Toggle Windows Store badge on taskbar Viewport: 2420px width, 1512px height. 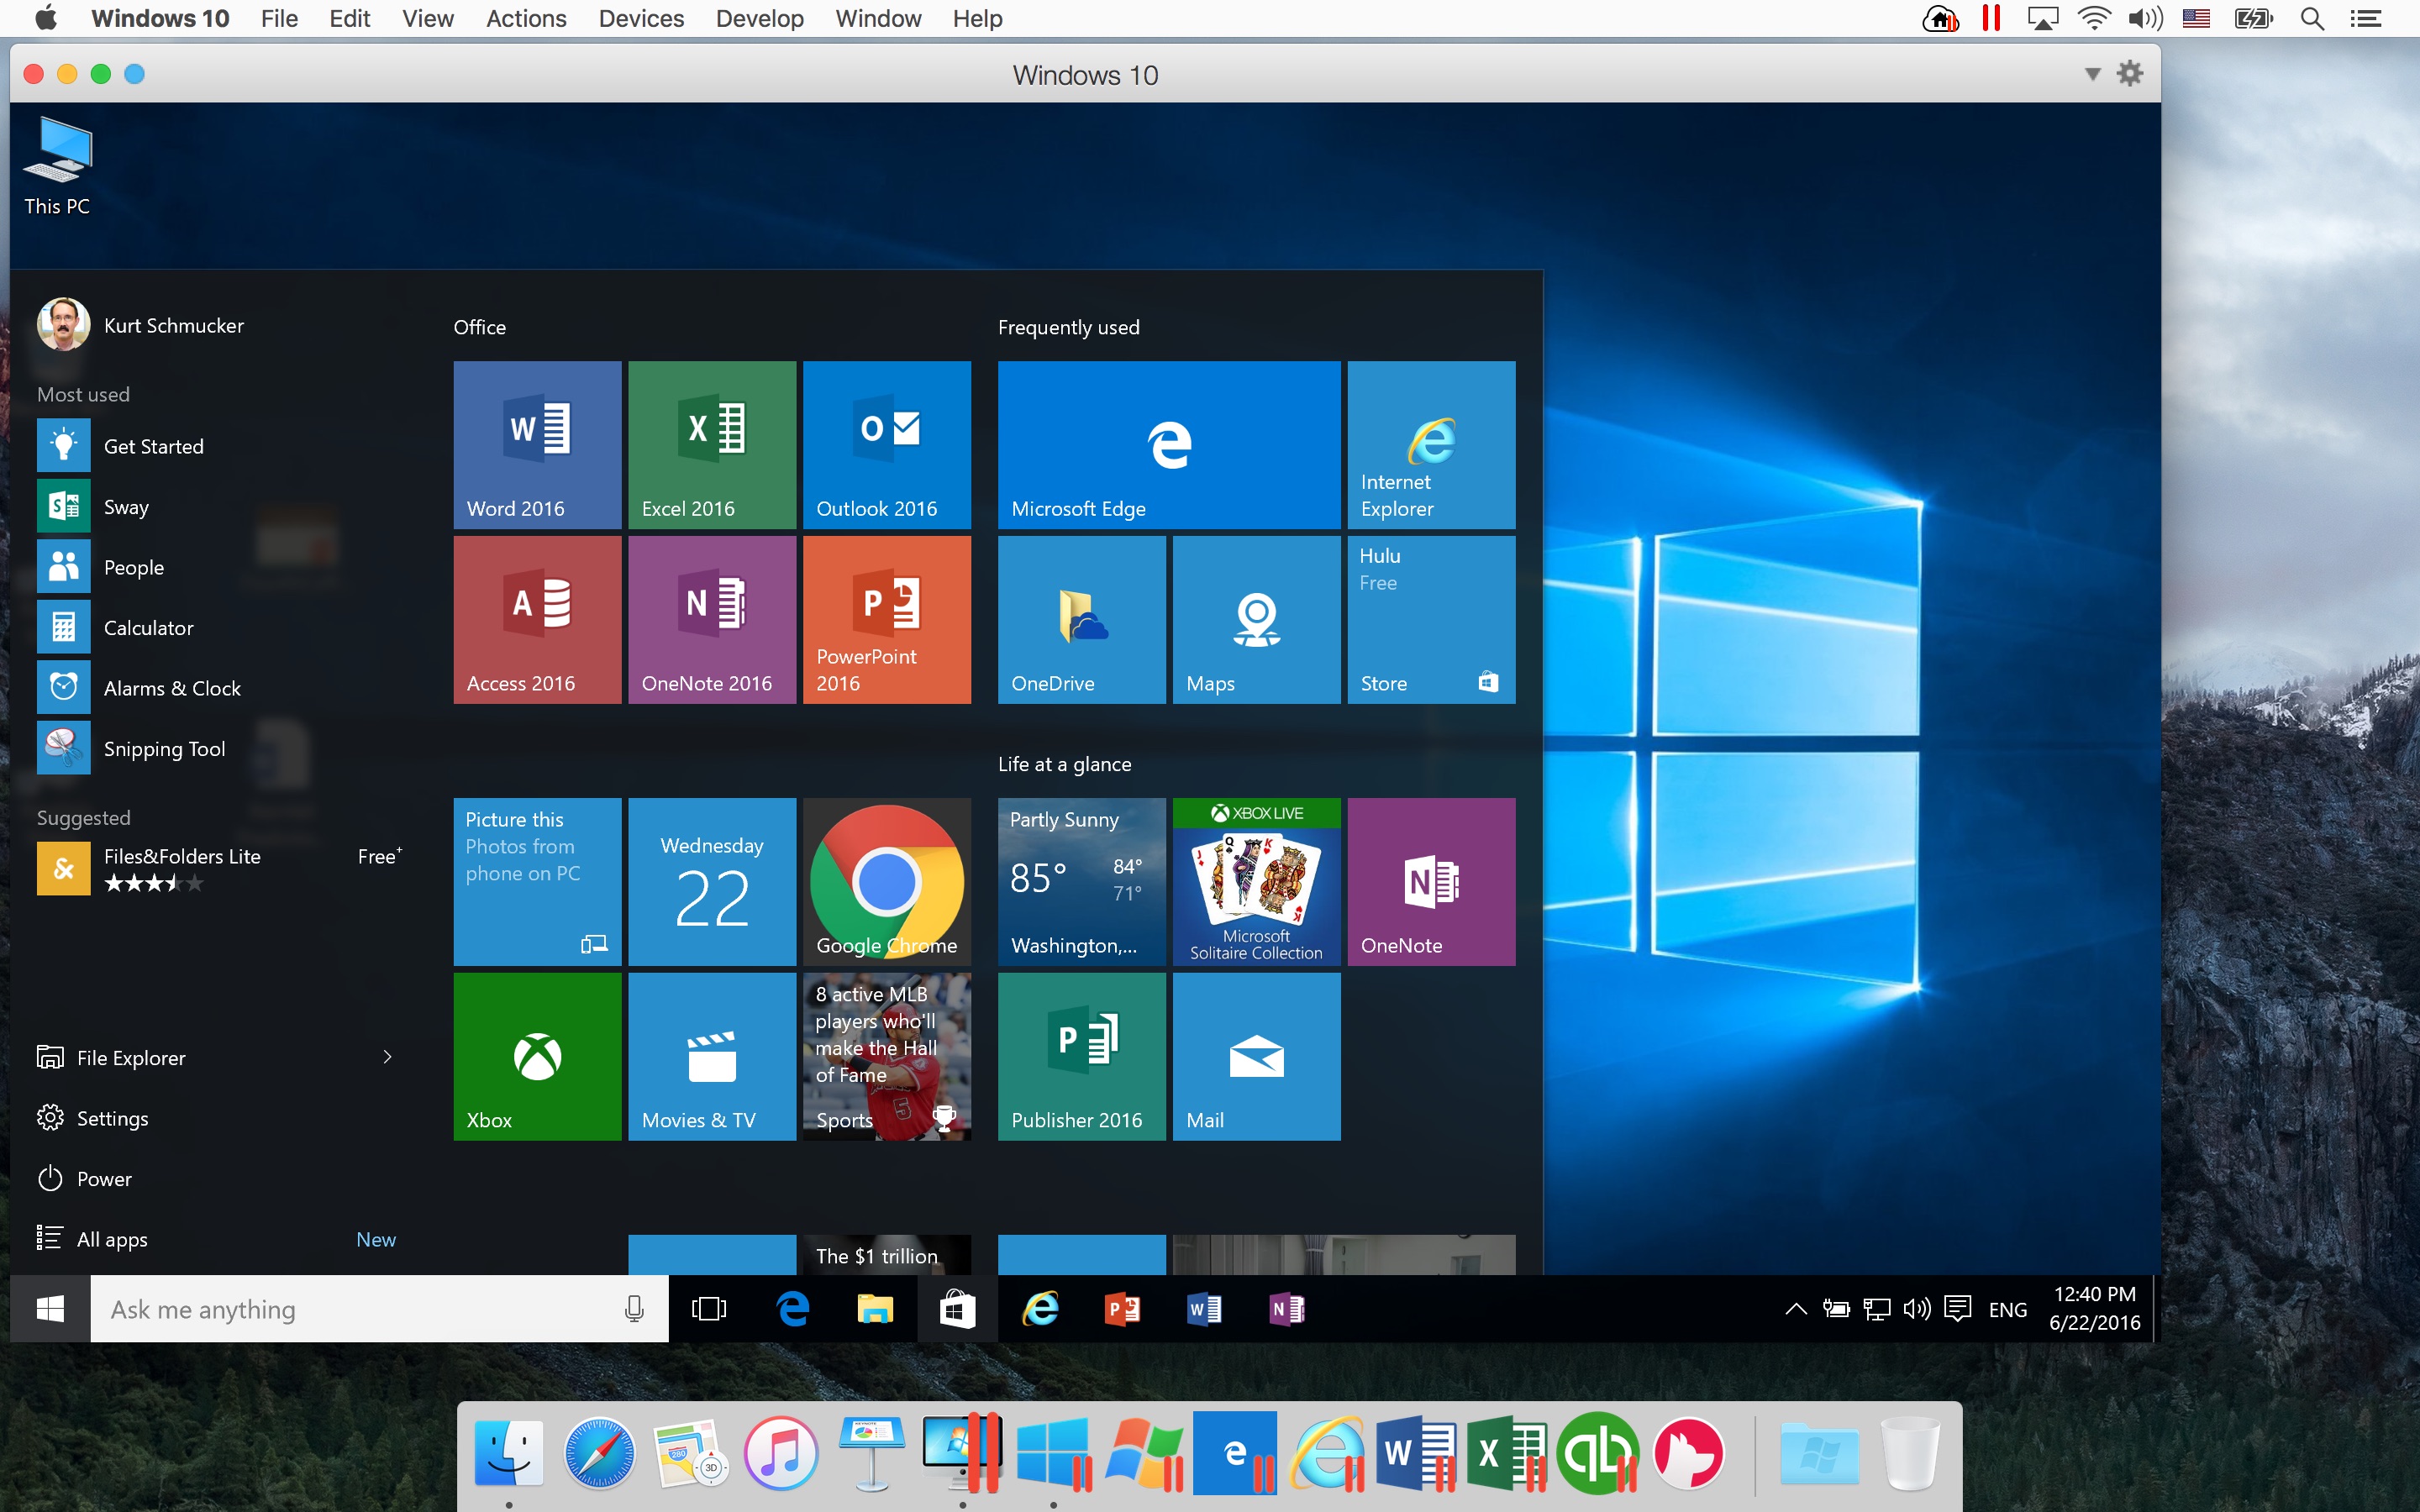click(x=955, y=1308)
